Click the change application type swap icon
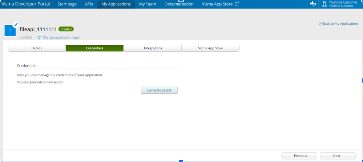 (39, 37)
